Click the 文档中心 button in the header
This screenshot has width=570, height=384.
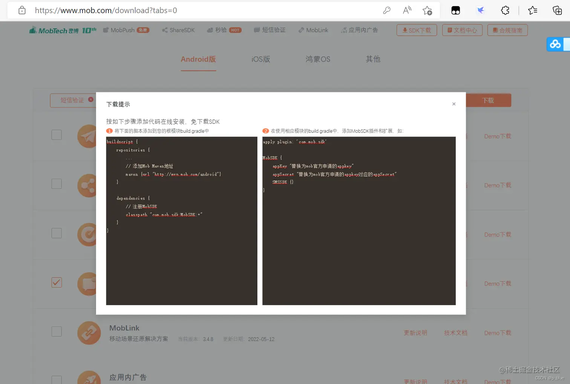[x=462, y=30]
